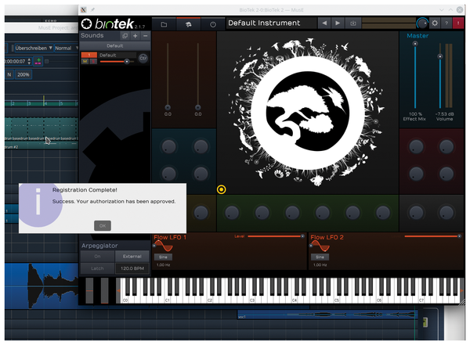Image resolution: width=470 pixels, height=345 pixels.
Task: Confirm registration dialog with OK
Action: click(103, 225)
